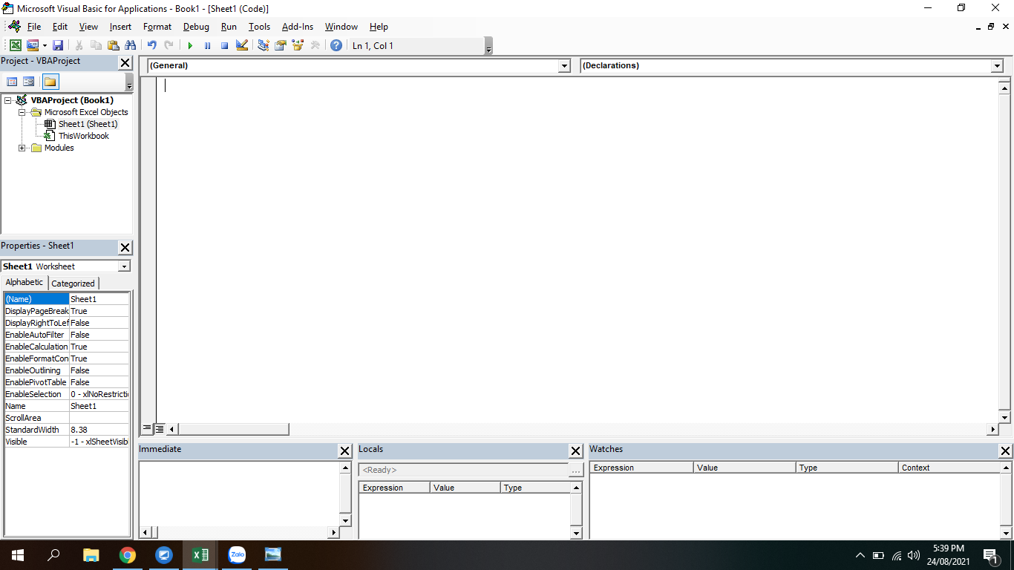Open the Project Explorer toolbar icon
This screenshot has width=1014, height=570.
pyautogui.click(x=263, y=45)
